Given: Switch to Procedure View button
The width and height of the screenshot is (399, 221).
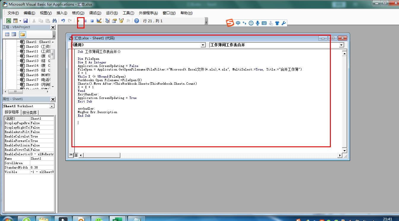Looking at the screenshot, I should [71, 155].
